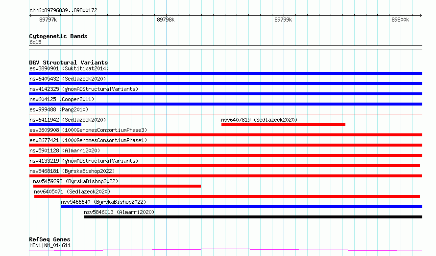The image size is (436, 256).
Task: Click the magenta MDN1 gene line
Action: click(x=225, y=250)
